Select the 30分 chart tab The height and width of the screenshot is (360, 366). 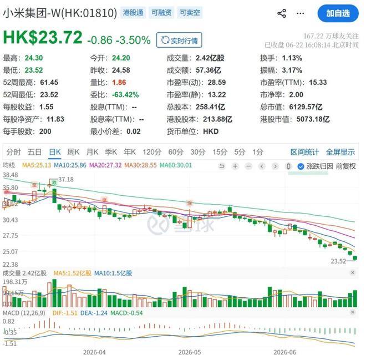[198, 152]
